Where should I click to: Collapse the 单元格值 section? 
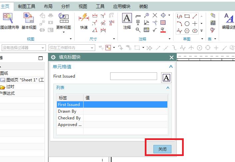(171, 67)
